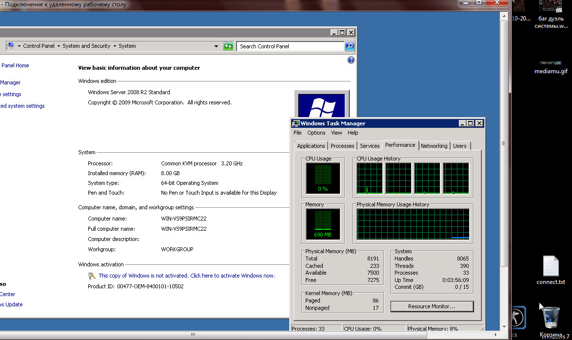Image resolution: width=572 pixels, height=340 pixels.
Task: Maximize the Windows Task Manager window
Action: coord(471,123)
